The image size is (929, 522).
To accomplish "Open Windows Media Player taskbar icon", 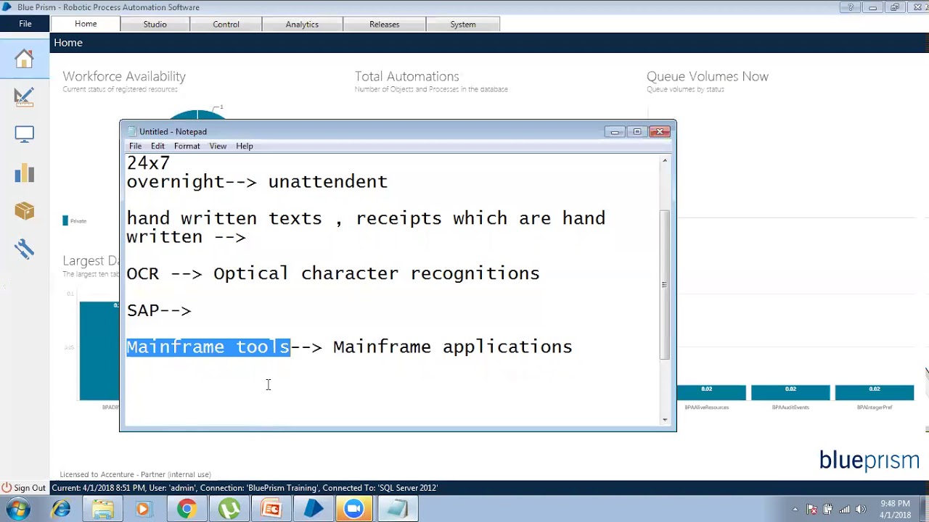I will click(143, 509).
